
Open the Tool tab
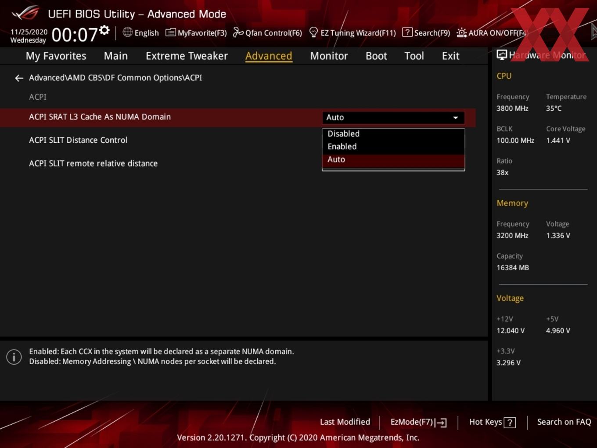414,56
